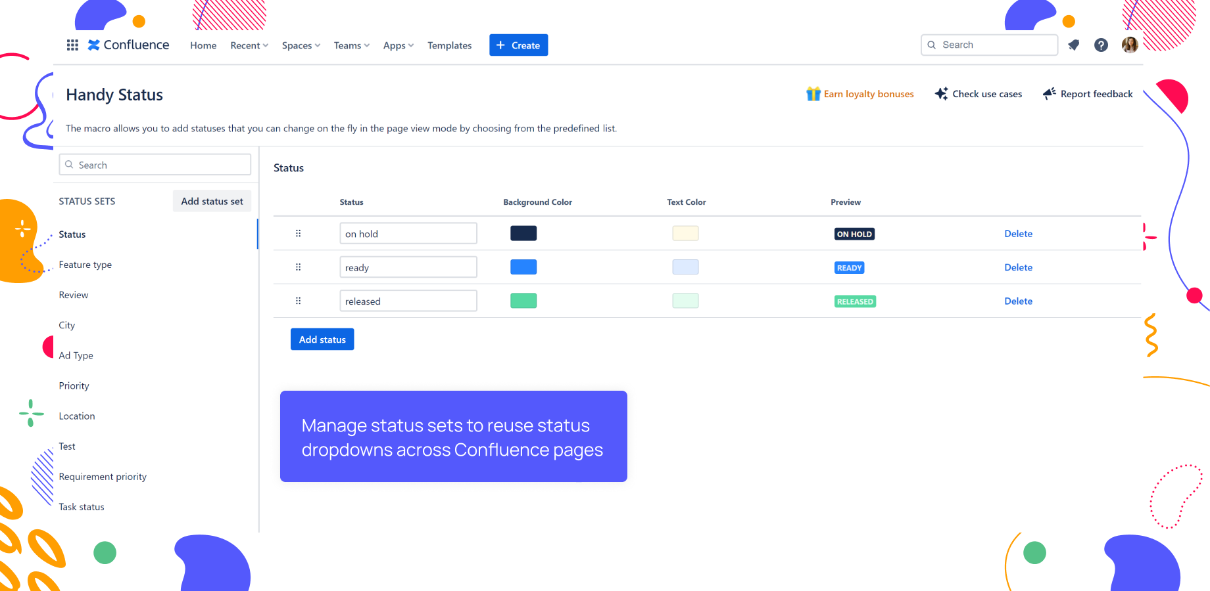Open the user profile avatar
This screenshot has height=591, width=1210.
(1130, 45)
